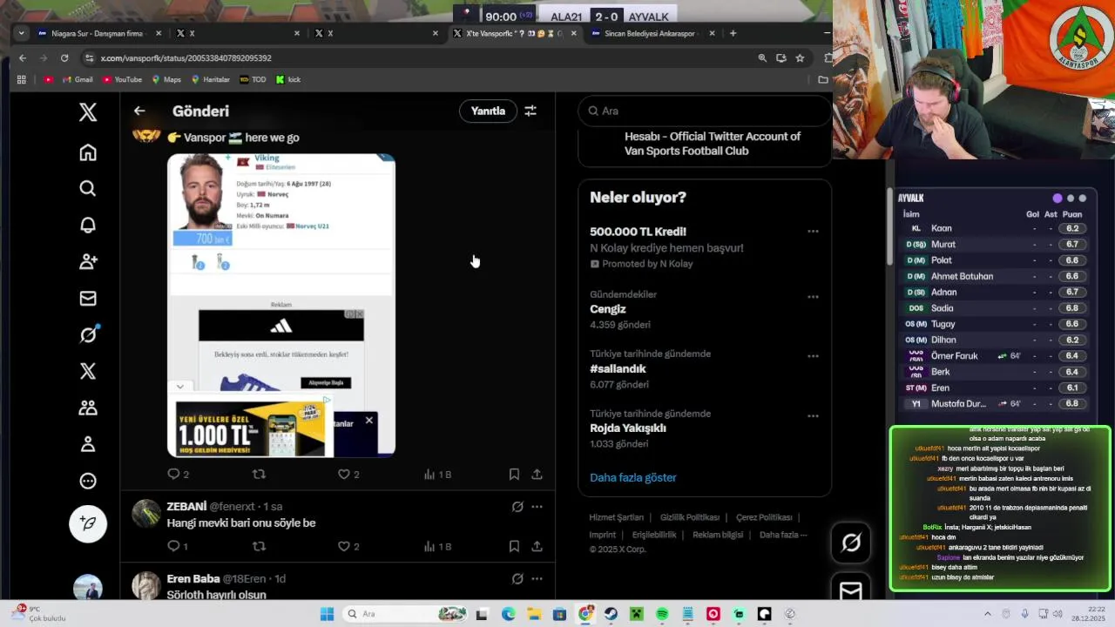
Task: Open Microsoft Edge from the taskbar
Action: (508, 614)
